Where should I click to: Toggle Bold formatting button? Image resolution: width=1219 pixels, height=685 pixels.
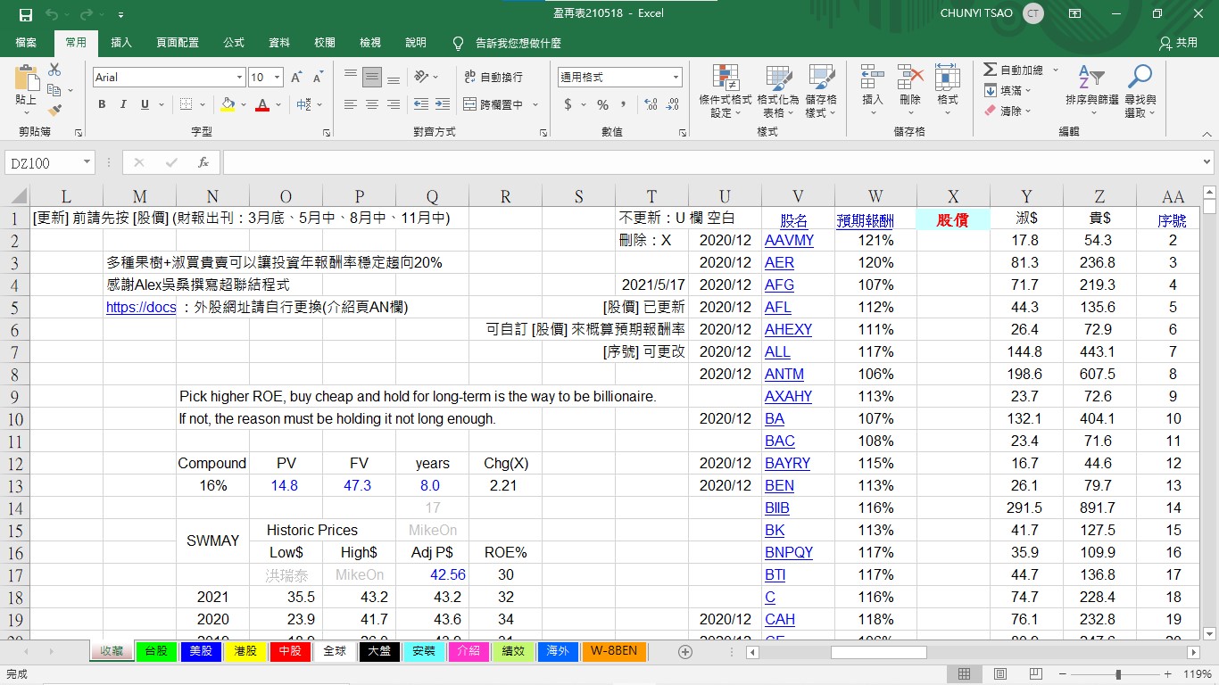102,104
